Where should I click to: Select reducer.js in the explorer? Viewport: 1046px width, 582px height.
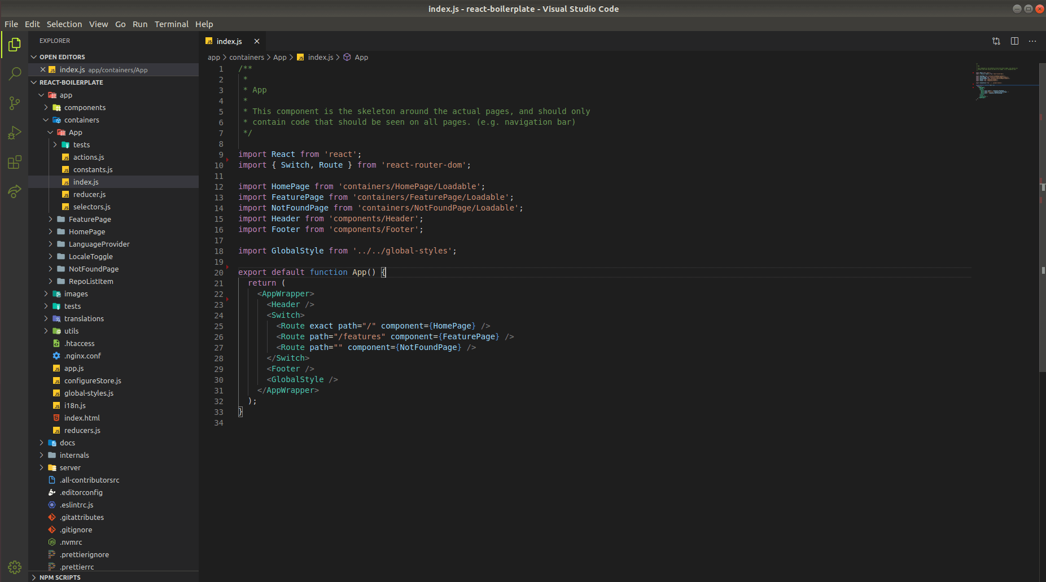[90, 194]
